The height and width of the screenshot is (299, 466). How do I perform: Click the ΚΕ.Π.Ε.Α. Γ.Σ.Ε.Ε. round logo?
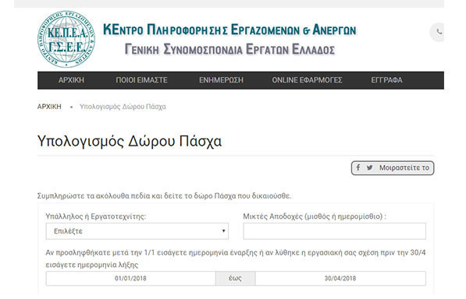66,39
